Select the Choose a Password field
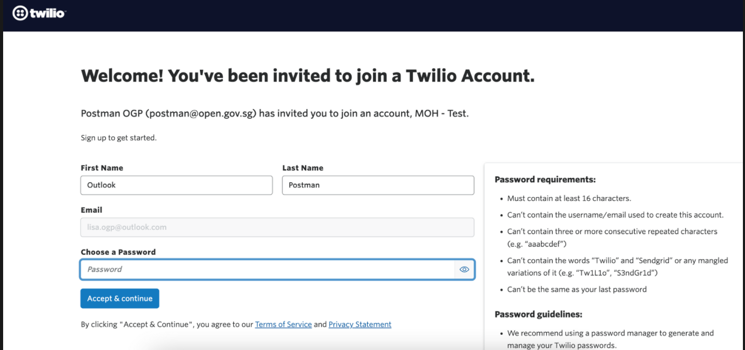This screenshot has height=350, width=745. point(267,270)
